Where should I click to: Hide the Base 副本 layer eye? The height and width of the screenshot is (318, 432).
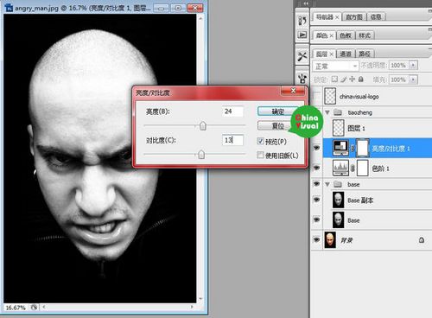[x=316, y=200]
